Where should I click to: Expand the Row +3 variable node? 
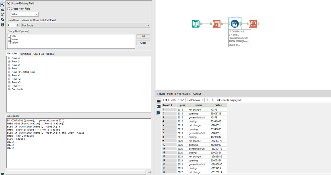click(9, 82)
